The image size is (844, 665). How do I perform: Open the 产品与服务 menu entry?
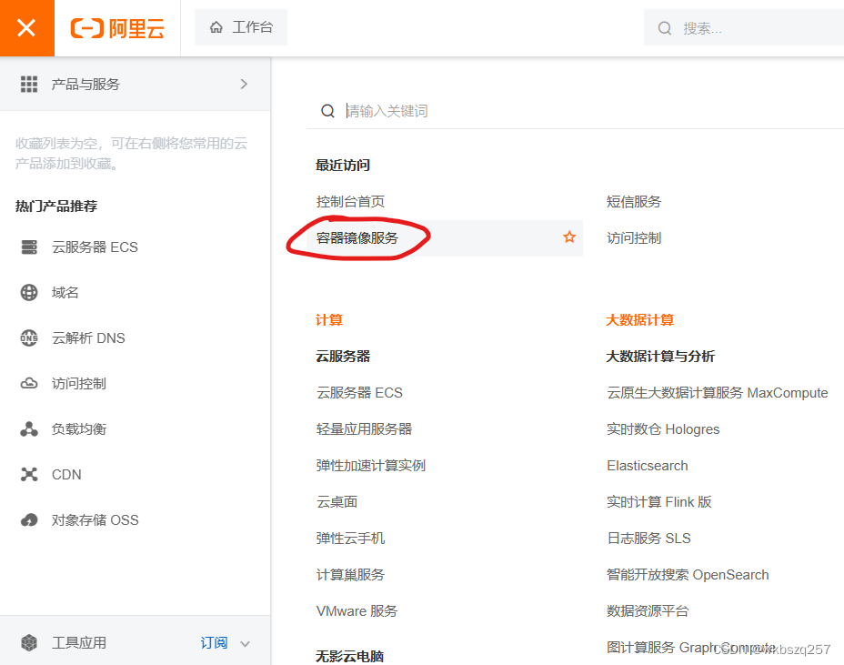[x=136, y=84]
